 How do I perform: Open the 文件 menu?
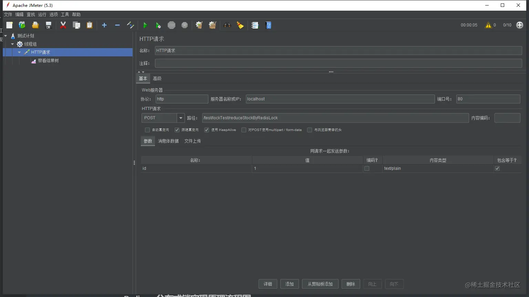[8, 14]
